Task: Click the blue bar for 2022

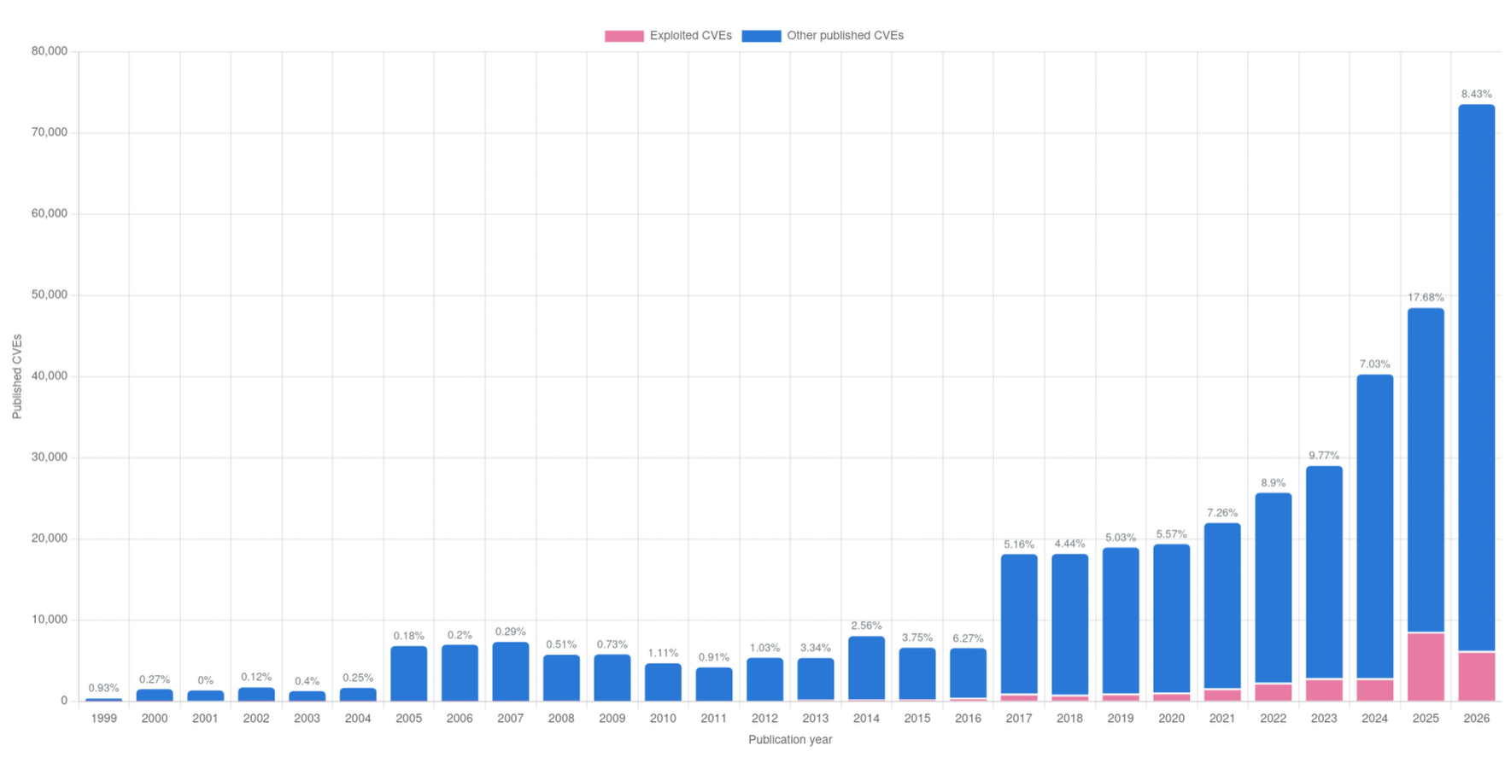Action: 1273,588
